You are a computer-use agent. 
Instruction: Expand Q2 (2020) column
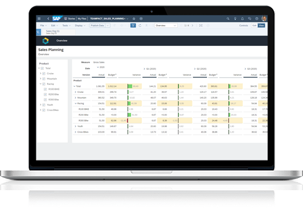coord(195,69)
